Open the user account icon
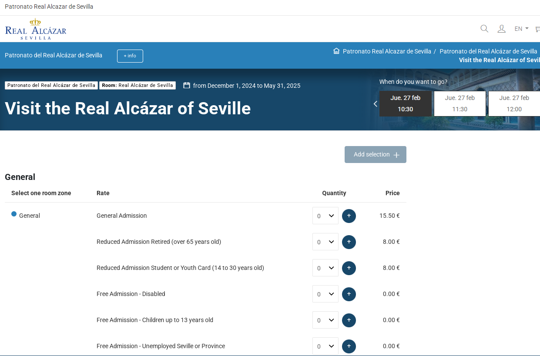This screenshot has width=540, height=356. [x=501, y=29]
